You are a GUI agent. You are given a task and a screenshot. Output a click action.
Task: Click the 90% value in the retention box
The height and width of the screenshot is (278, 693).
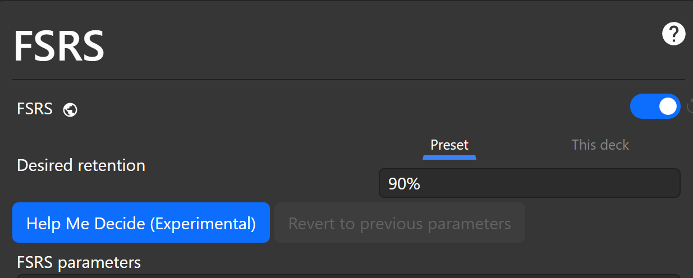pyautogui.click(x=404, y=184)
